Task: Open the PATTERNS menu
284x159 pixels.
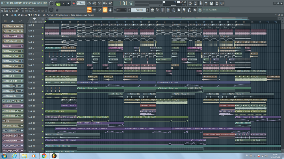Action: pyautogui.click(x=18, y=3)
